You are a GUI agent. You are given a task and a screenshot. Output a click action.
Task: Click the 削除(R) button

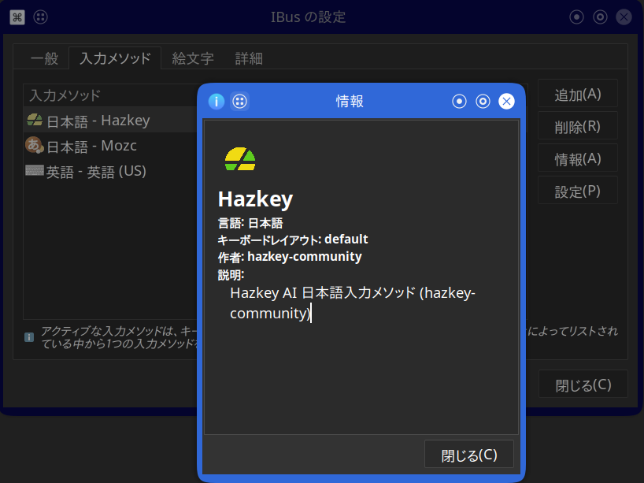tap(577, 127)
